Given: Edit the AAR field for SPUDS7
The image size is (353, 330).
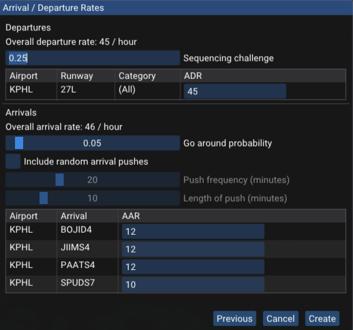Looking at the screenshot, I should coord(193,284).
